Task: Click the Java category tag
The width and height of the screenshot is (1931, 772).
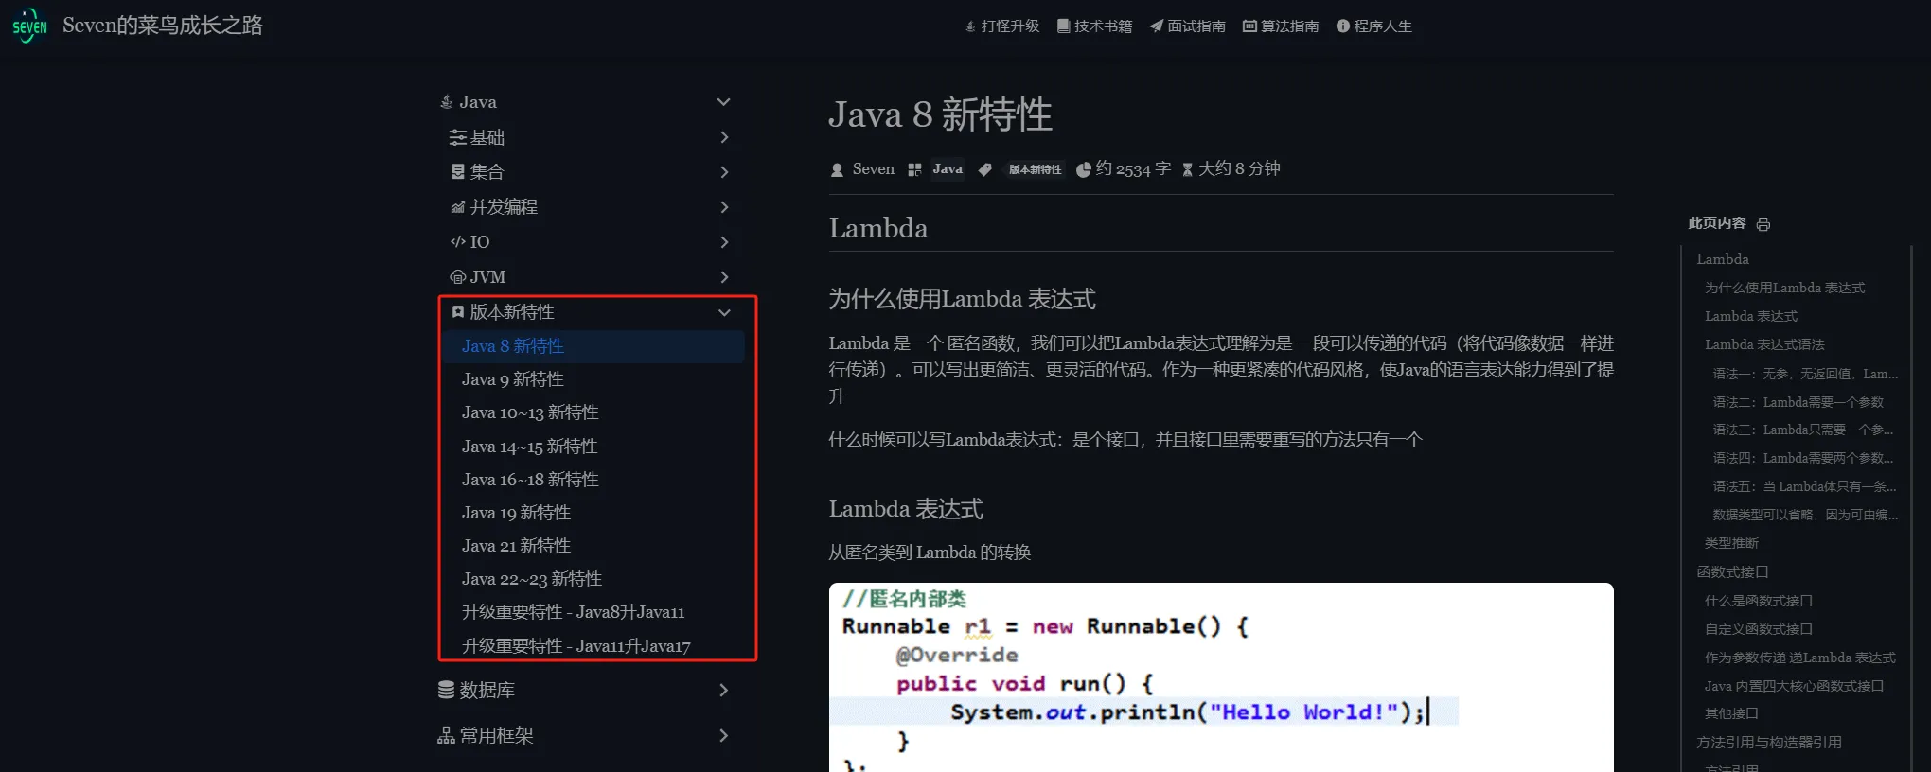Action: point(947,169)
